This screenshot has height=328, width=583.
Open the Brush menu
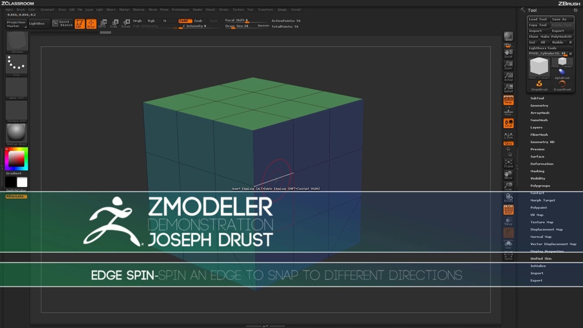click(20, 10)
